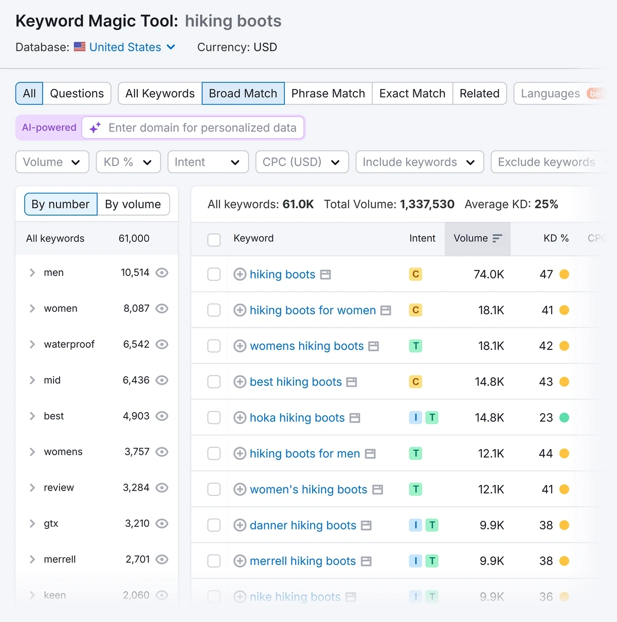617x622 pixels.
Task: Expand the men keyword group
Action: pyautogui.click(x=32, y=273)
